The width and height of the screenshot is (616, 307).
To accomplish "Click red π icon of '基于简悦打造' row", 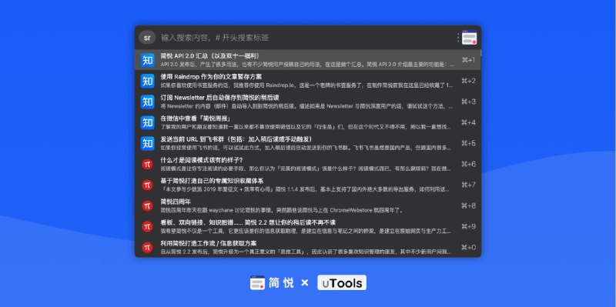I will [x=147, y=185].
